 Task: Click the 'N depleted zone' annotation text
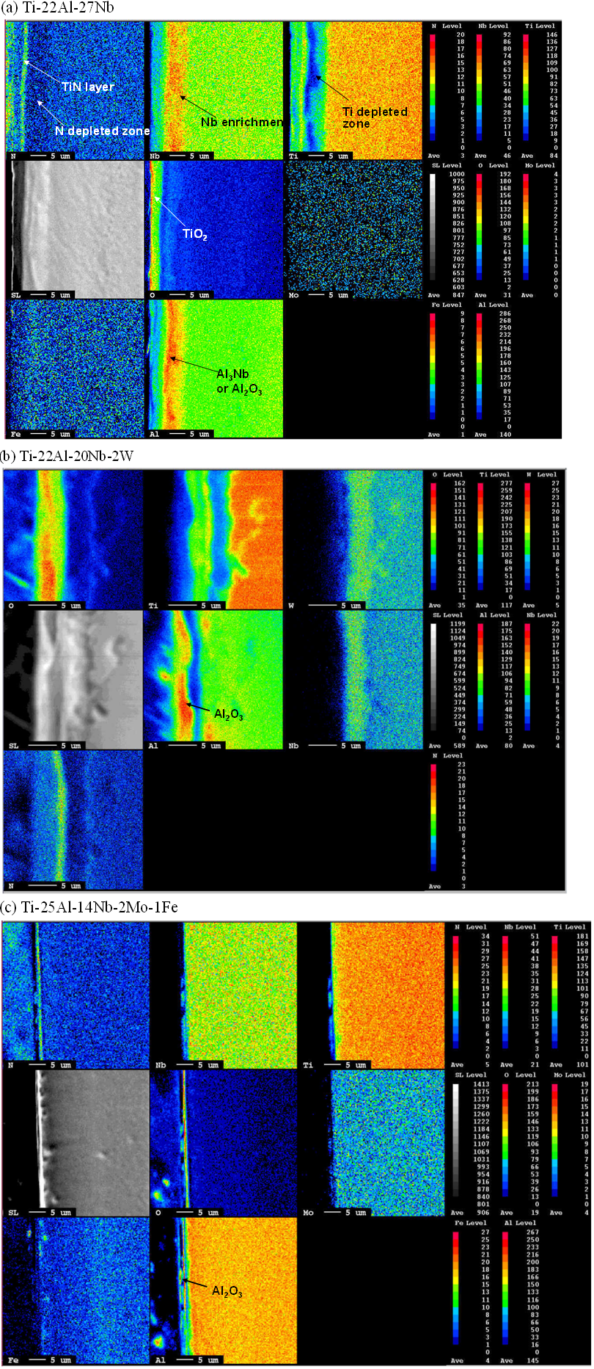click(102, 131)
